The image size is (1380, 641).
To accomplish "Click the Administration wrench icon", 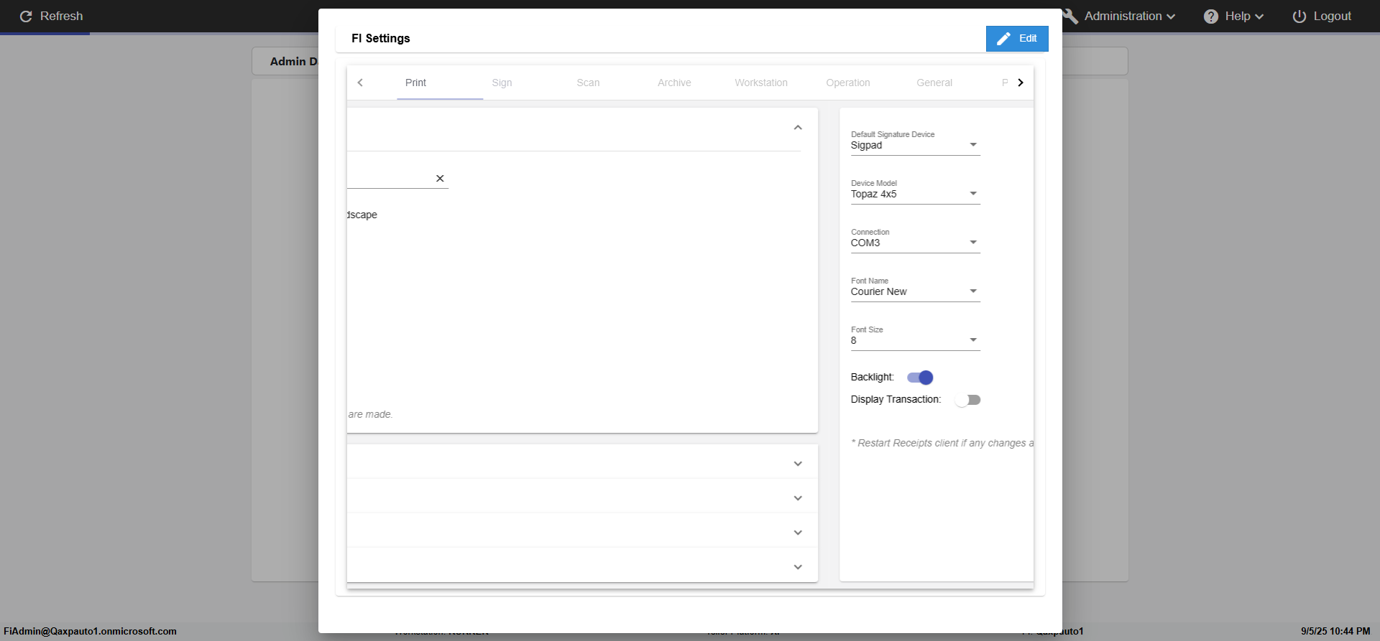I will pos(1071,17).
